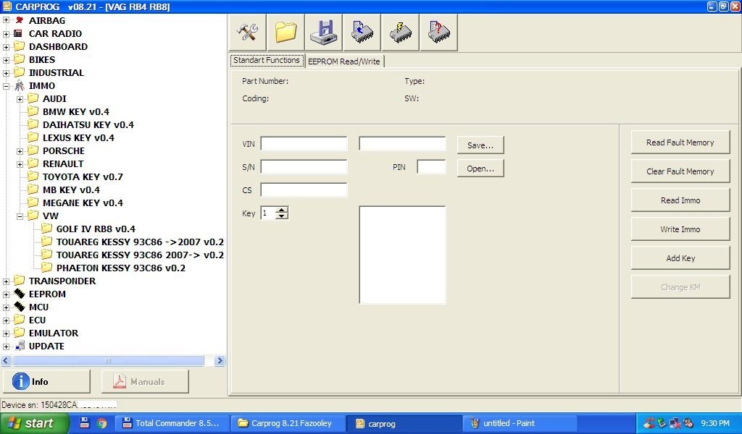Select PHAETON KESSY 93C86 v0.2 item
The height and width of the screenshot is (434, 742).
click(x=121, y=268)
